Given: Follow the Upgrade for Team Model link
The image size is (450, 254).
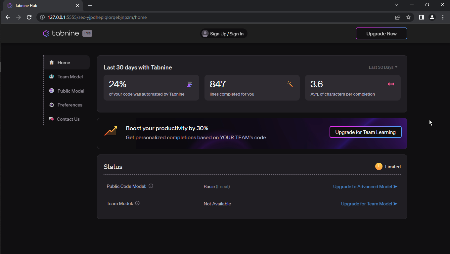Looking at the screenshot, I should (x=369, y=204).
